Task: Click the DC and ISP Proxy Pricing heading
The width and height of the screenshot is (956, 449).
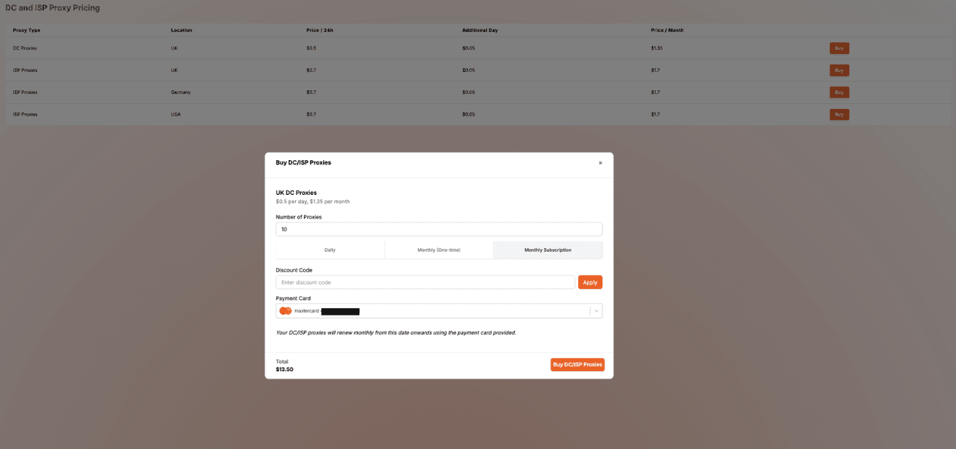Action: (x=53, y=8)
